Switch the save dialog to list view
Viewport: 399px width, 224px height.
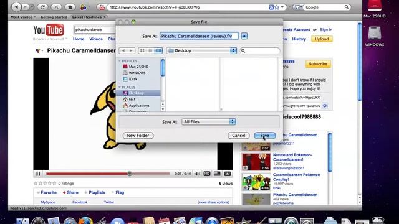click(150, 50)
